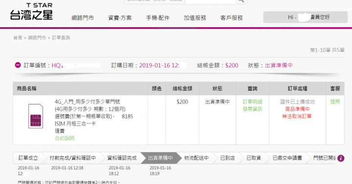Click the ISIM 月租三合一卡 text
The width and height of the screenshot is (352, 184).
(x=75, y=123)
